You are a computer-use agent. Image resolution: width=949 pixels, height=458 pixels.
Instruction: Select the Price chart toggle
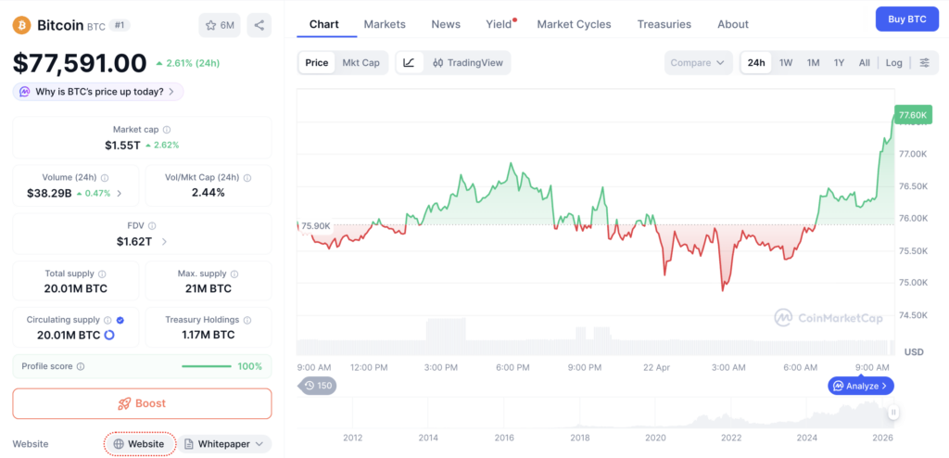click(317, 63)
